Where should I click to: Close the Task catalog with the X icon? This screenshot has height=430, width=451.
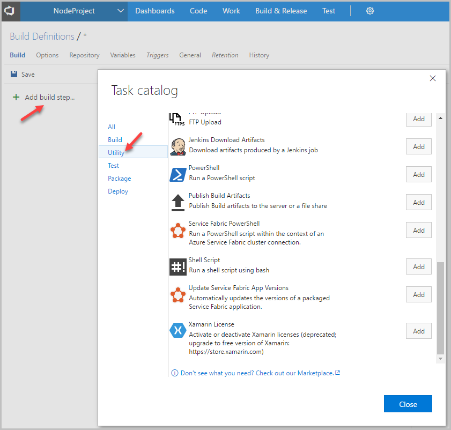(x=433, y=78)
